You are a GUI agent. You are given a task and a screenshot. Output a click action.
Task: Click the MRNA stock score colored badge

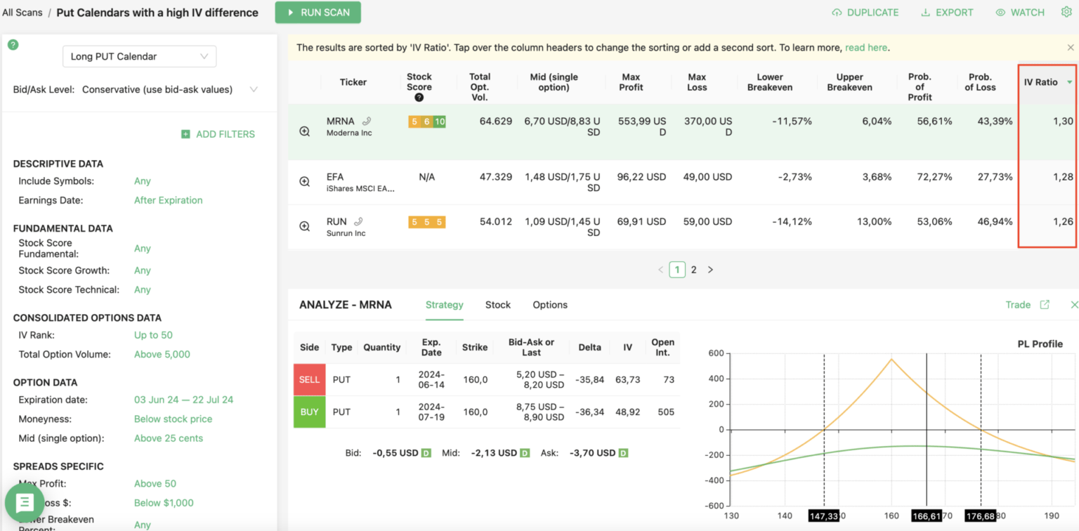point(426,122)
